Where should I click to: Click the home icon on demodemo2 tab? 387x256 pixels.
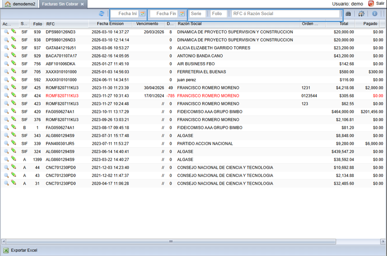pos(8,4)
